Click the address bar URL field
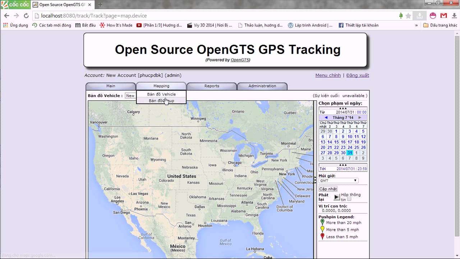This screenshot has height=259, width=460. point(216,16)
